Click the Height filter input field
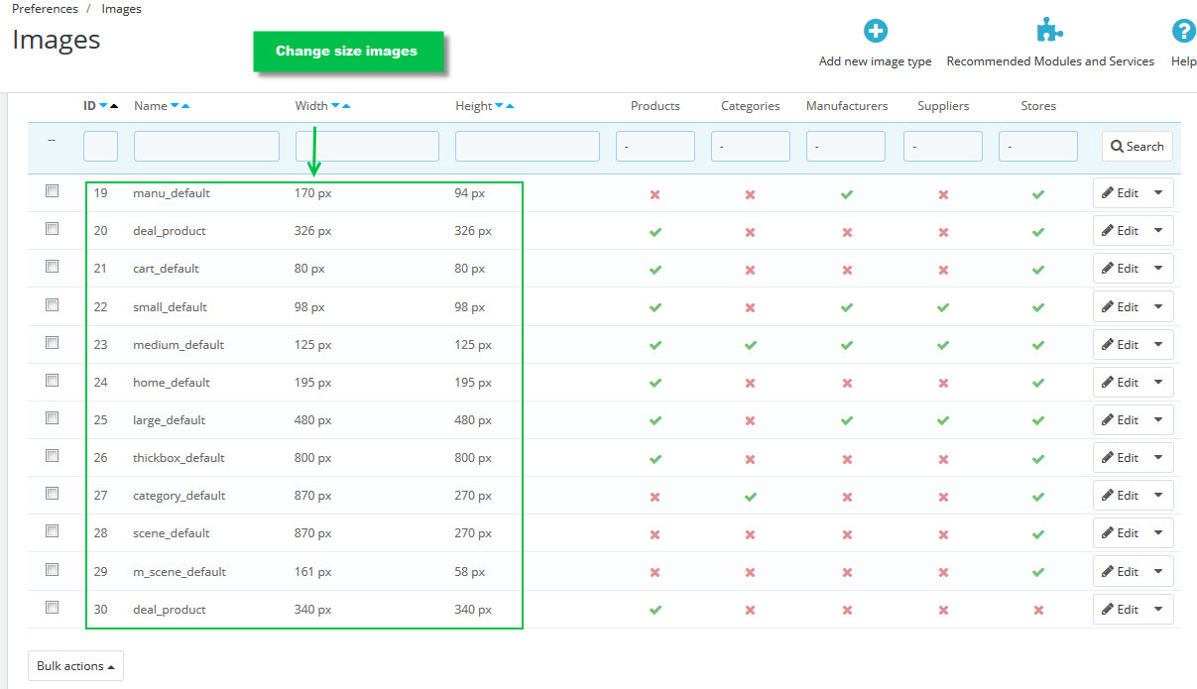Screen dimensions: 1197x689 pos(528,147)
